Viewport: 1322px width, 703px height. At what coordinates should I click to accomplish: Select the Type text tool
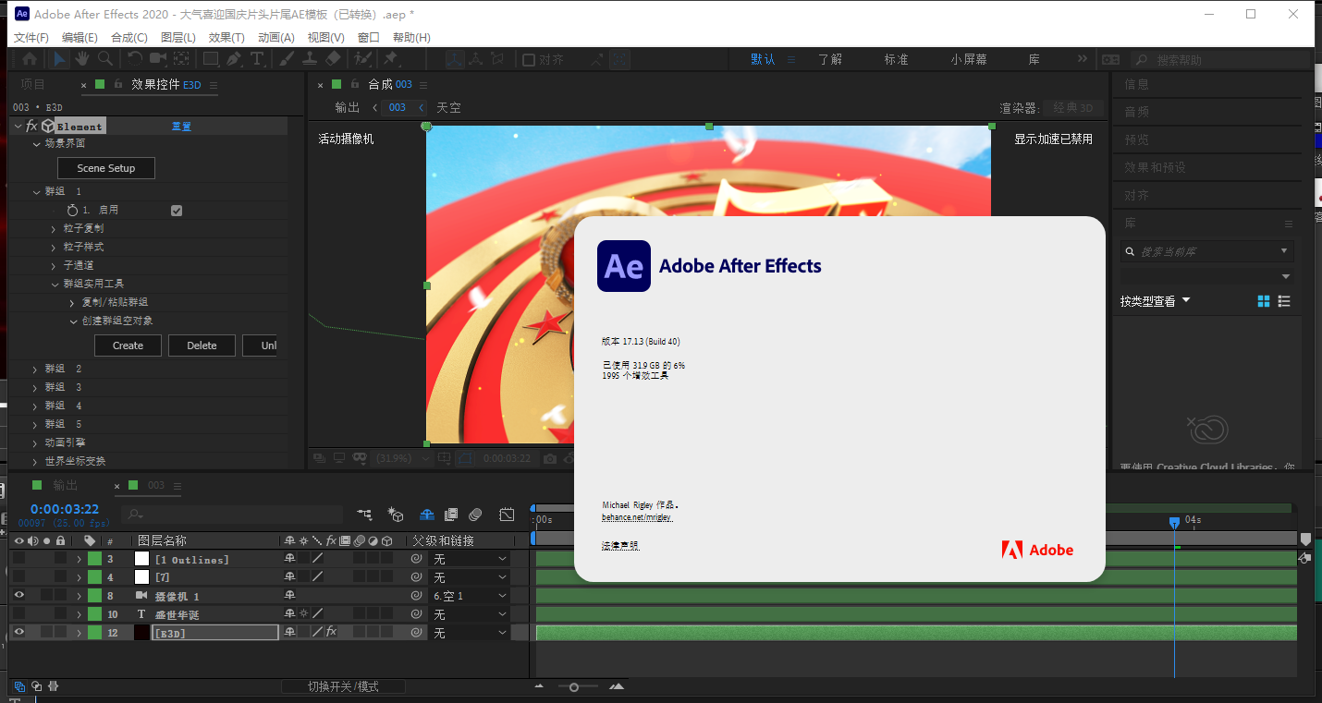click(x=257, y=58)
